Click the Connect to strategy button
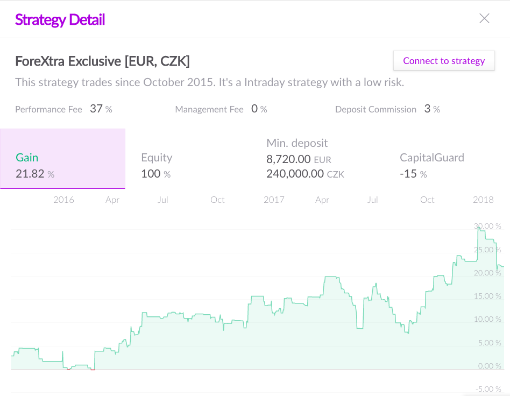510x396 pixels. 444,60
